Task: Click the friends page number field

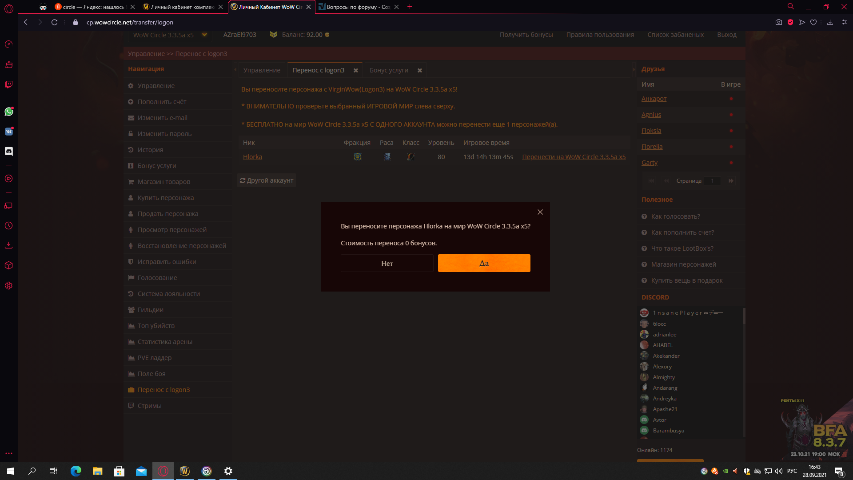Action: (x=712, y=181)
